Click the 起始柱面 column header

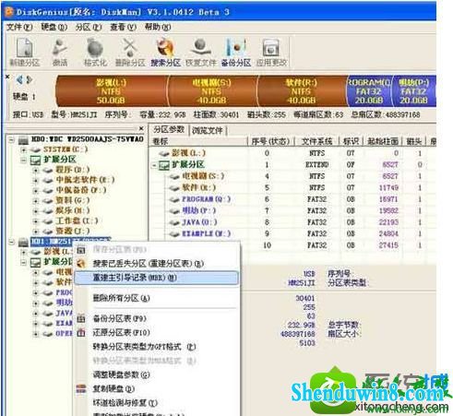click(x=383, y=141)
